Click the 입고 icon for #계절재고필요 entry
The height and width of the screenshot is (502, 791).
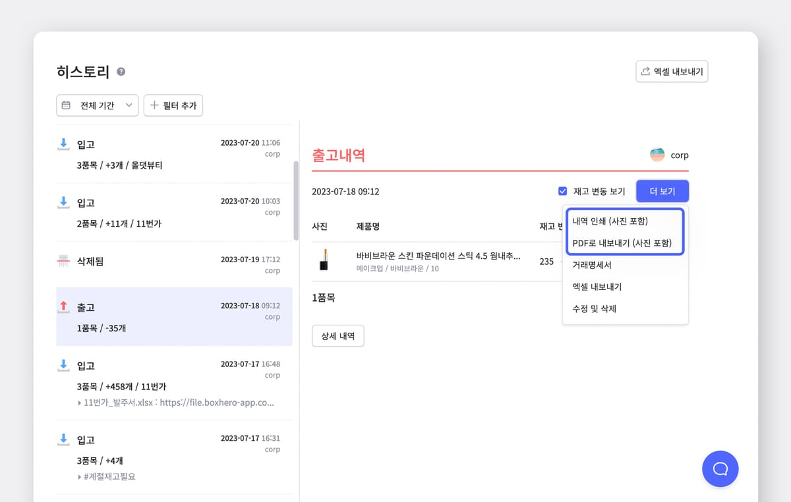coord(64,439)
